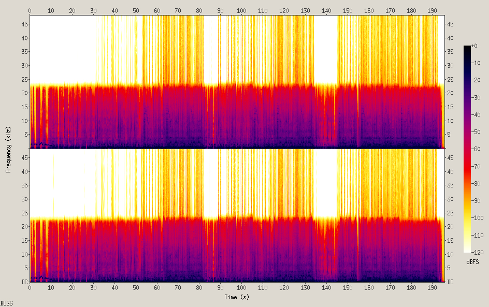Click the -120 label on the color scale
This screenshot has width=489, height=307.
point(478,252)
